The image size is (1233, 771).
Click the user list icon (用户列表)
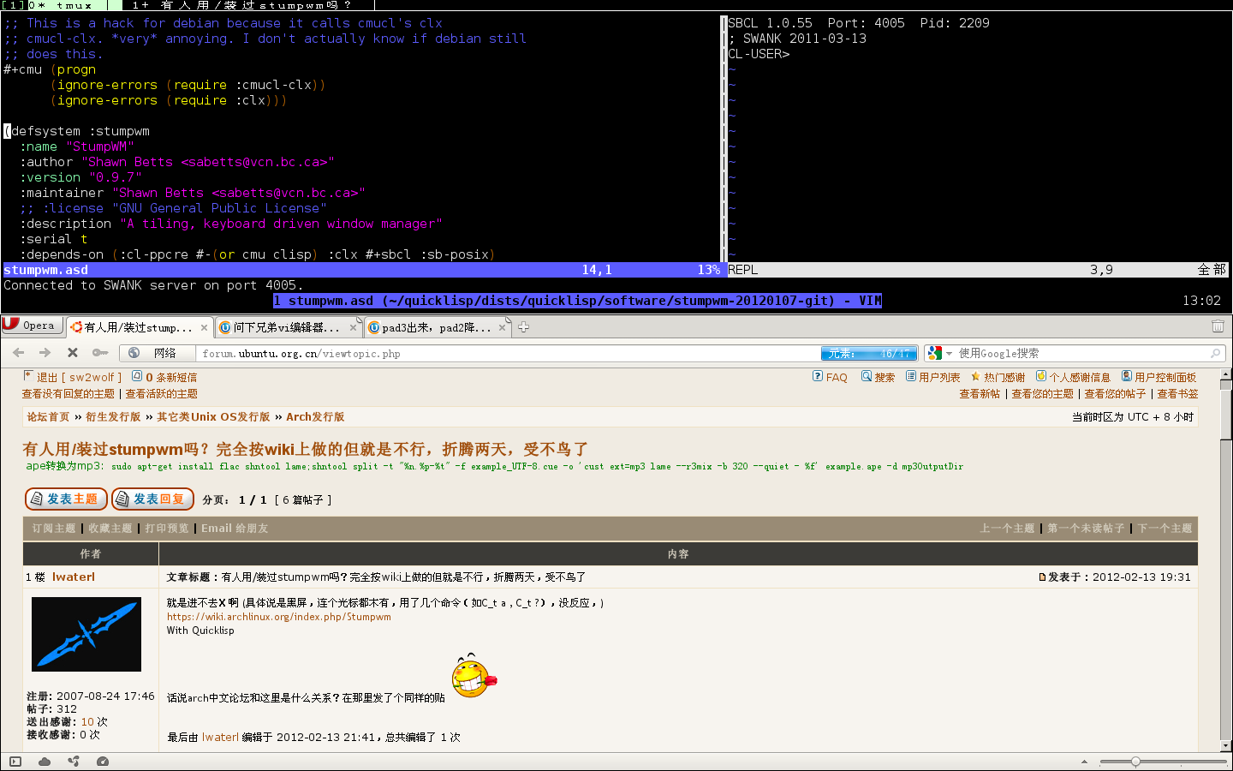tap(911, 376)
